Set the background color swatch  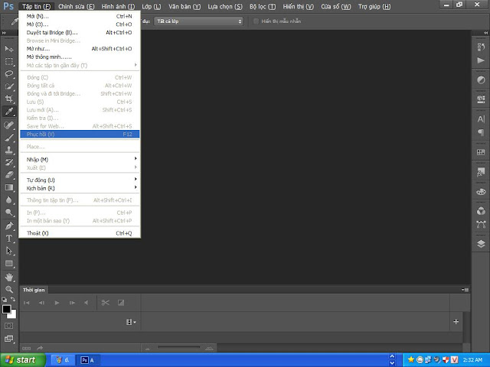pyautogui.click(x=13, y=314)
